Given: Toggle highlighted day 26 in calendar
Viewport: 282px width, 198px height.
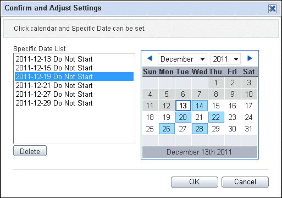Looking at the screenshot, I should 167,129.
